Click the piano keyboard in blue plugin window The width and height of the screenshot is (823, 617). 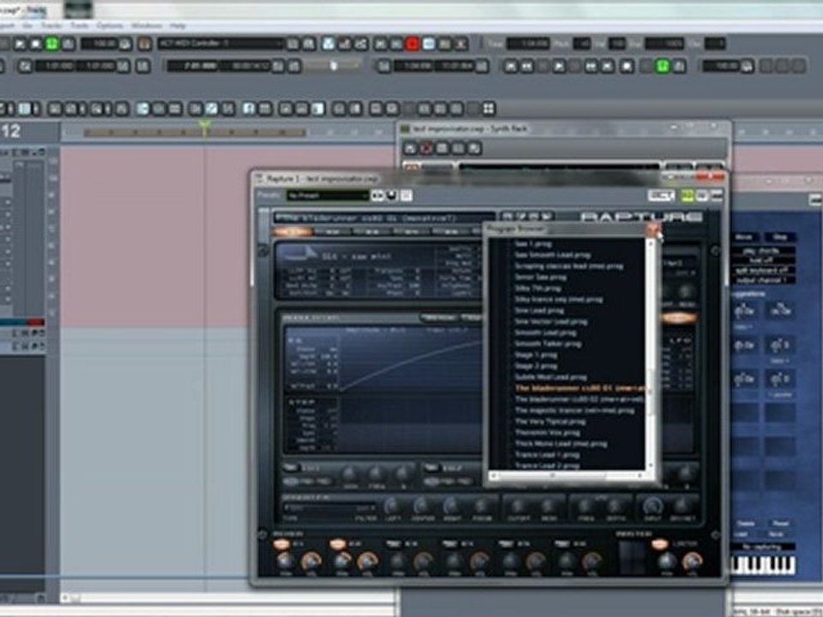click(763, 566)
